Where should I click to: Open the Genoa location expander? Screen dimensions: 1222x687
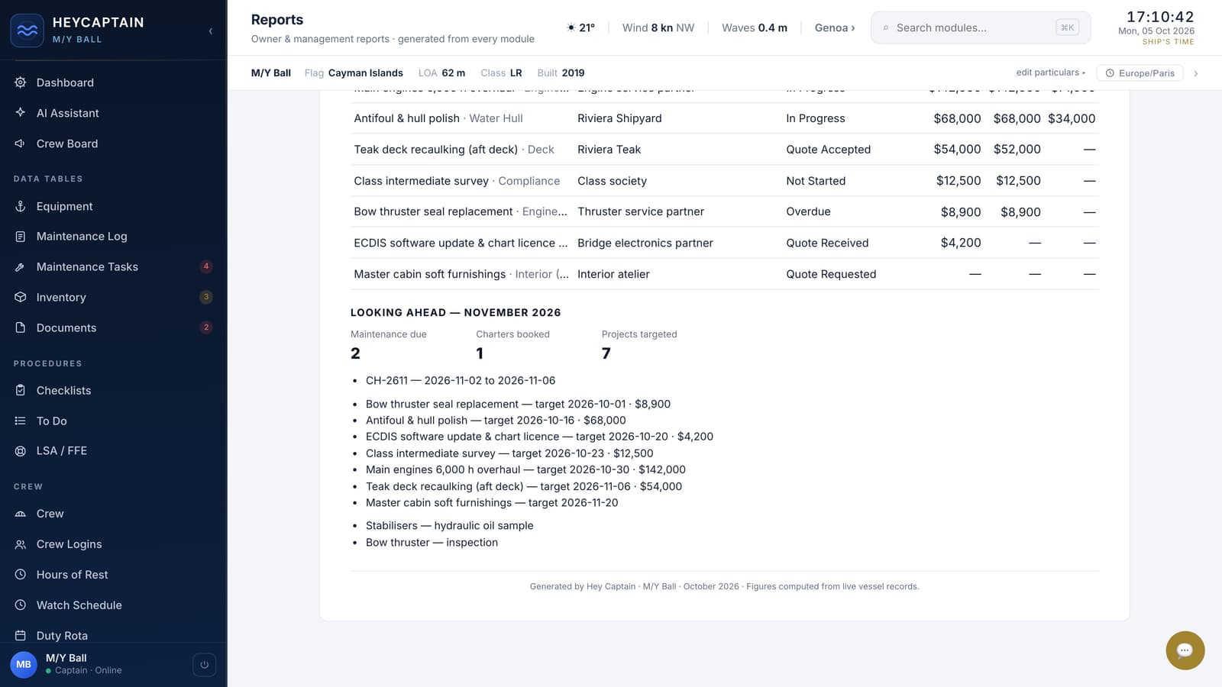835,27
